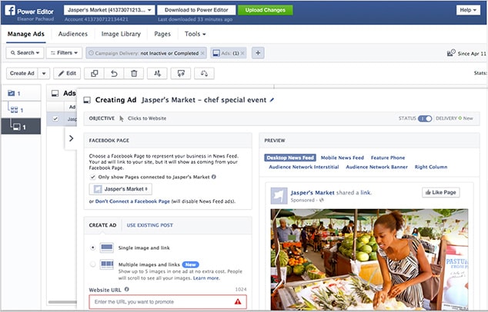Click the Learn more link
Screen dimensions: 488x312
click(x=206, y=278)
